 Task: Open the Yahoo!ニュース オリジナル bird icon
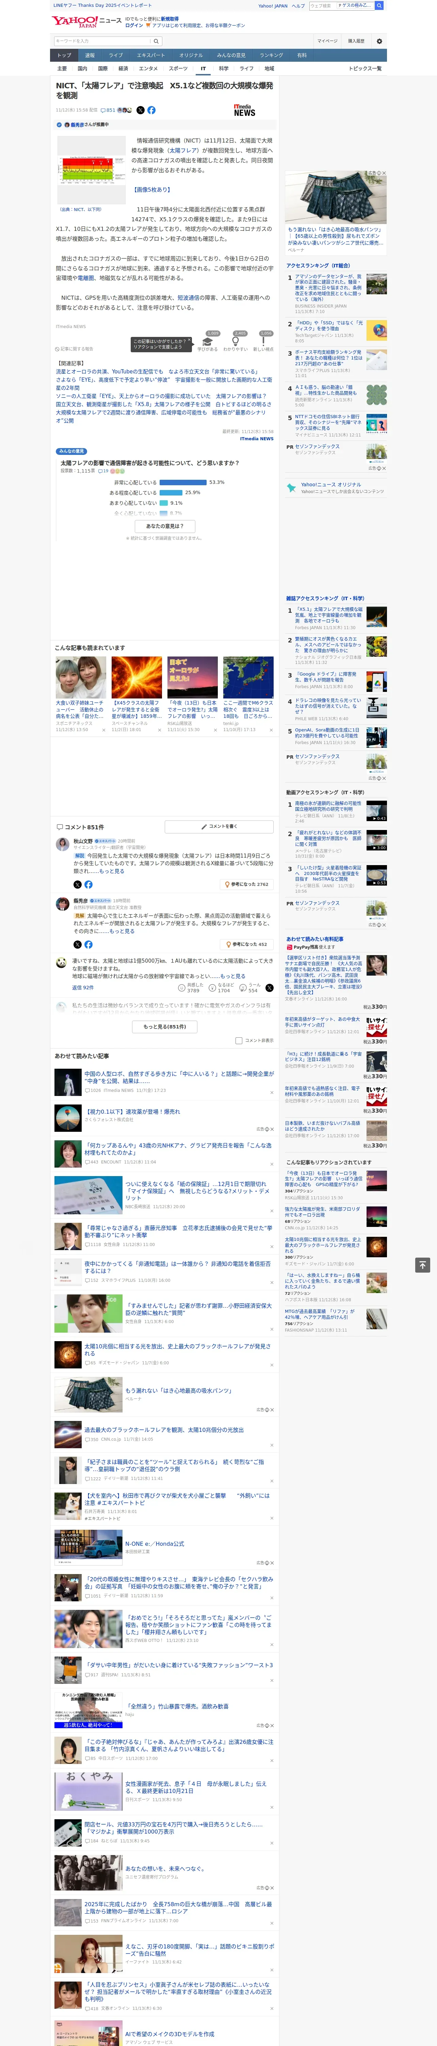click(x=291, y=488)
